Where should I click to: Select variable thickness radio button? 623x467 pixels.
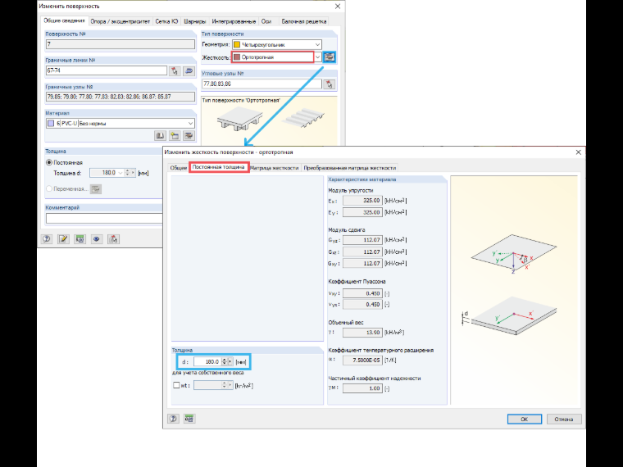pyautogui.click(x=49, y=188)
